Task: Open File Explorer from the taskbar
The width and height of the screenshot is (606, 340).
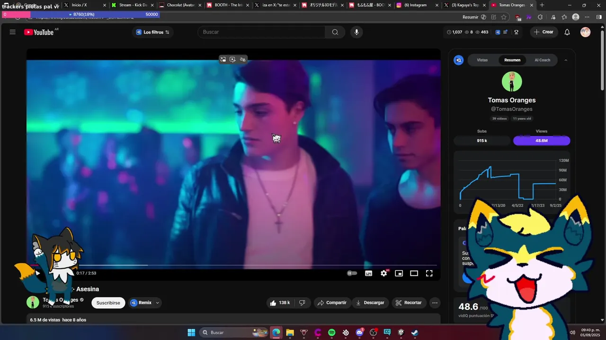Action: tap(290, 332)
